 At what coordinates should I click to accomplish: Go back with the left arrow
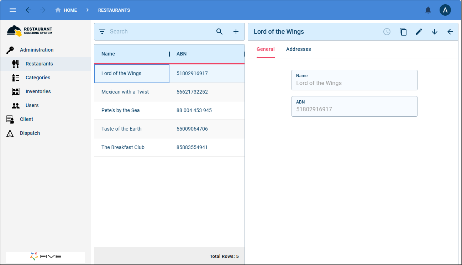click(28, 10)
